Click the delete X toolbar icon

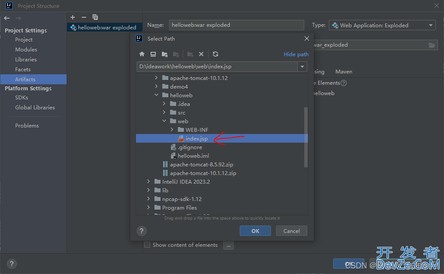[201, 54]
